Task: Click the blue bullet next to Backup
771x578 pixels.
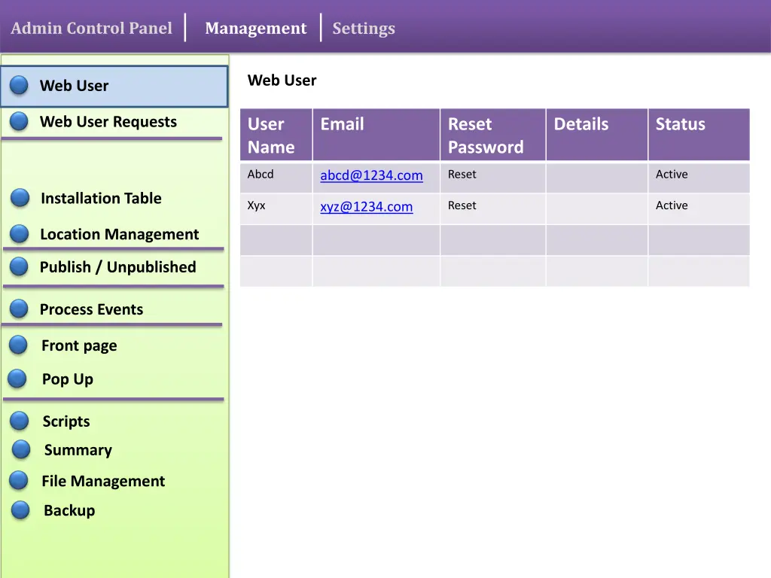Action: (21, 510)
